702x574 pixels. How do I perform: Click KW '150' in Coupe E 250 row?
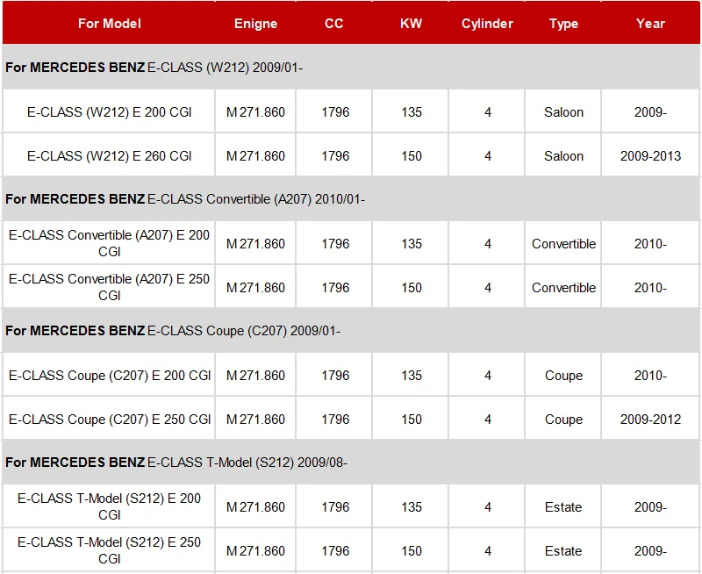412,419
